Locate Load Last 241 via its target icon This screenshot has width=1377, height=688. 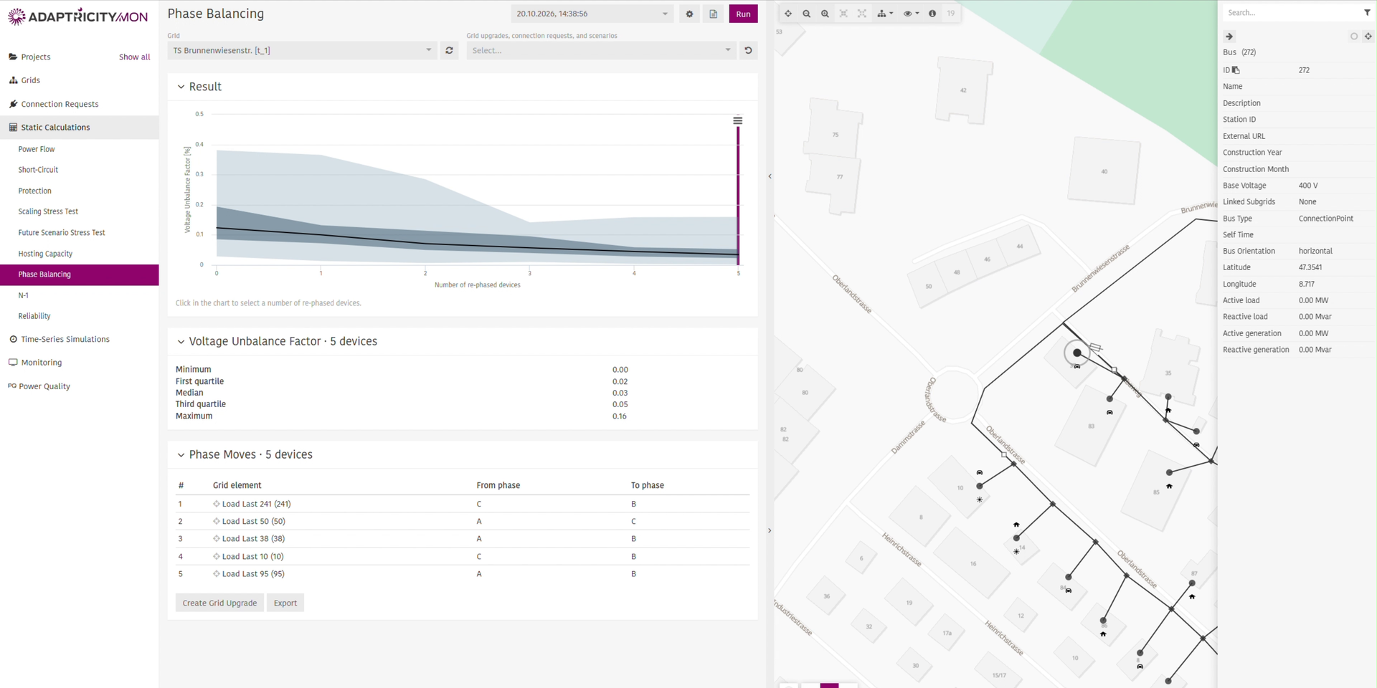click(x=217, y=504)
